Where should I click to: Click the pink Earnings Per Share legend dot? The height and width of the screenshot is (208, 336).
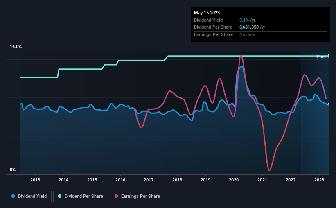click(x=116, y=196)
